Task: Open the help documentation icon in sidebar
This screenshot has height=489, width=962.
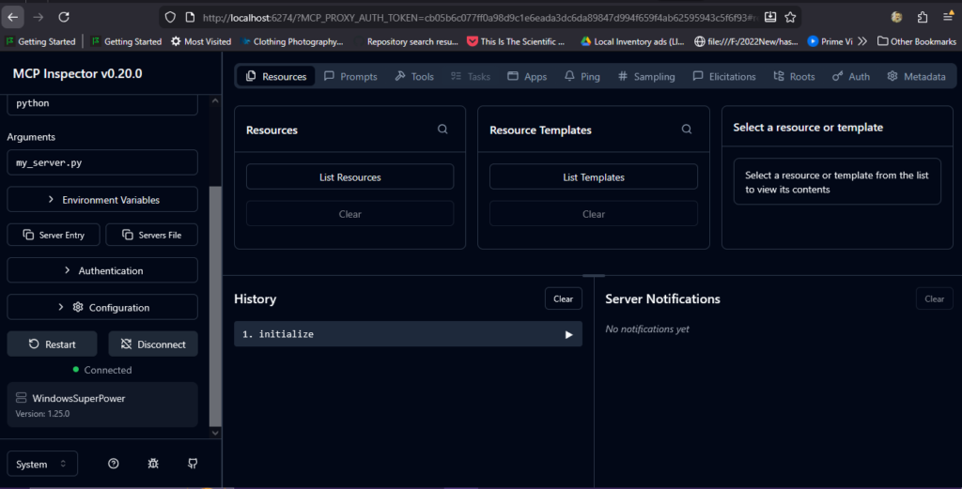Action: (114, 464)
